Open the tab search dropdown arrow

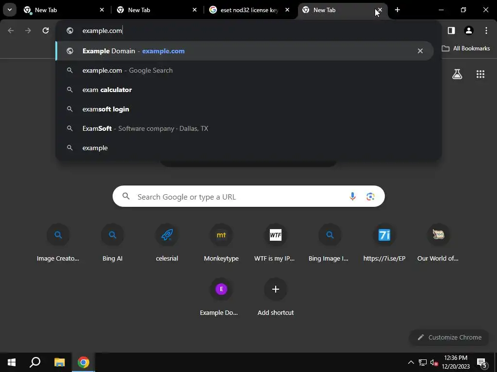pos(10,10)
